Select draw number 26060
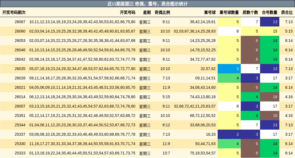Image resolution: width=295 pixels, height=158 pixels. coord(20,31)
